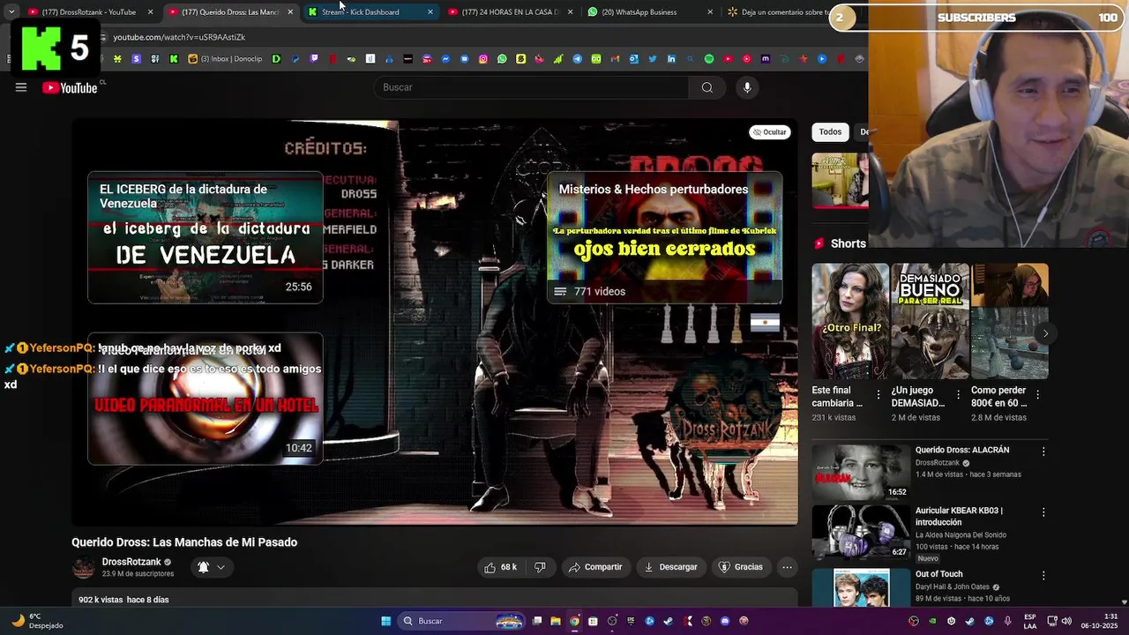
Task: Open the LinkedIn bookmark icon
Action: point(671,59)
